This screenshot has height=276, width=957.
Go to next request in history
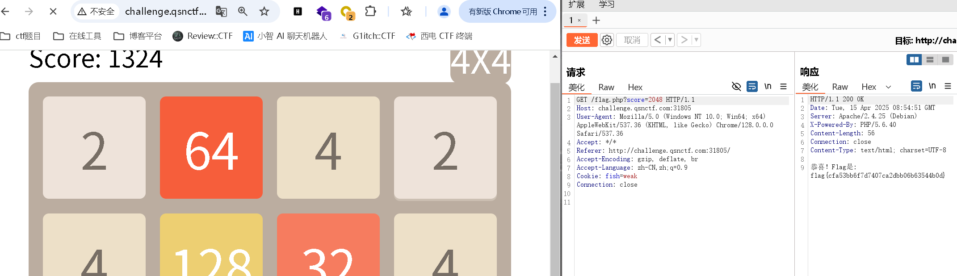[x=684, y=40]
